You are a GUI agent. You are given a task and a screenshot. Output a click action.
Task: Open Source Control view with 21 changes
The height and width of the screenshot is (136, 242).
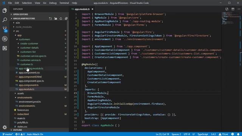click(5, 29)
